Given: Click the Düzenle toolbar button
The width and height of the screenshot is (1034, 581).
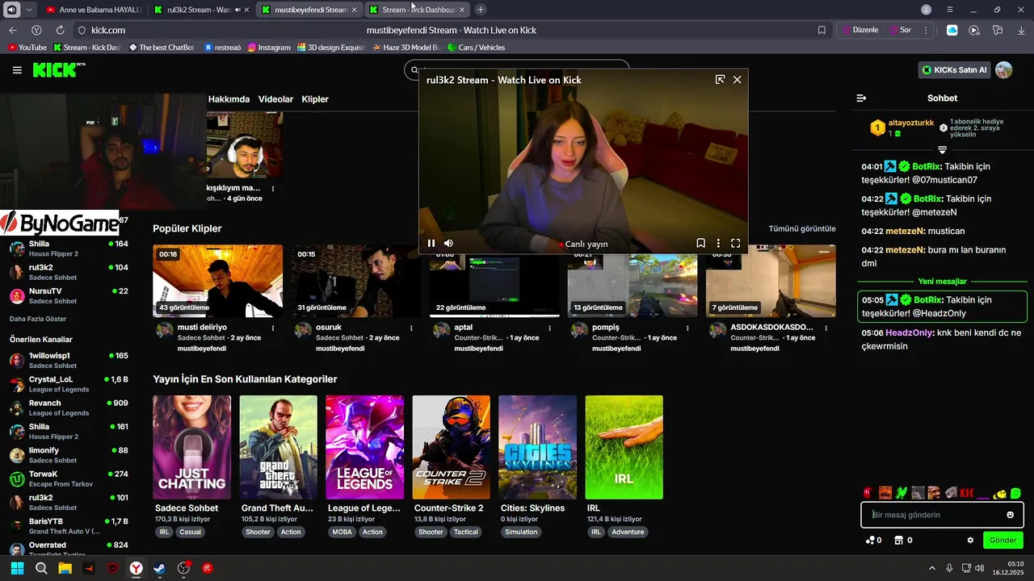Looking at the screenshot, I should click(860, 30).
